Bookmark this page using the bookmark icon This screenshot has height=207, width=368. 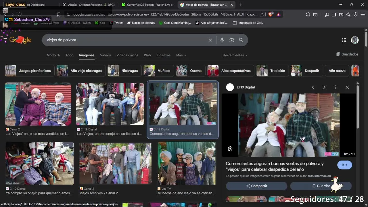point(59,14)
